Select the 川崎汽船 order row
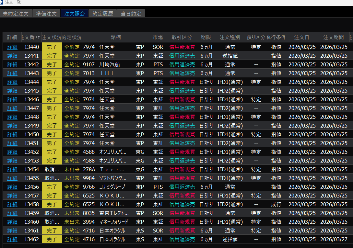 point(109,64)
